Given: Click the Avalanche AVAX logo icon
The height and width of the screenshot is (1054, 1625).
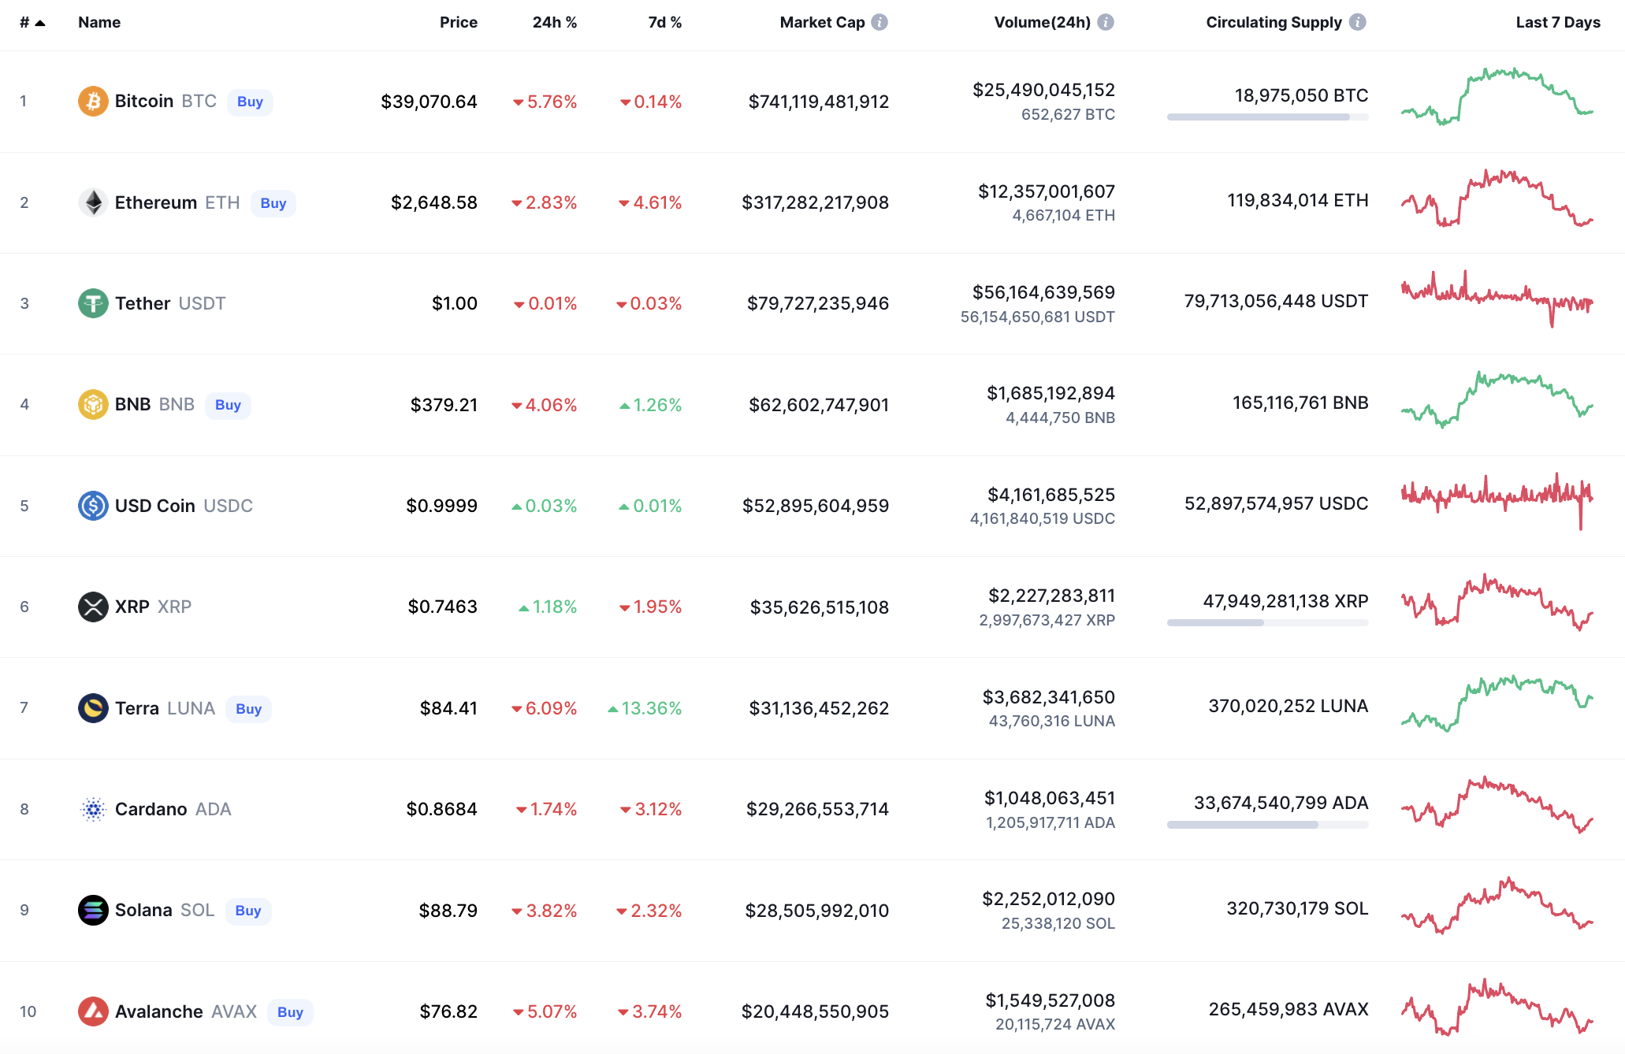Looking at the screenshot, I should pos(93,1011).
